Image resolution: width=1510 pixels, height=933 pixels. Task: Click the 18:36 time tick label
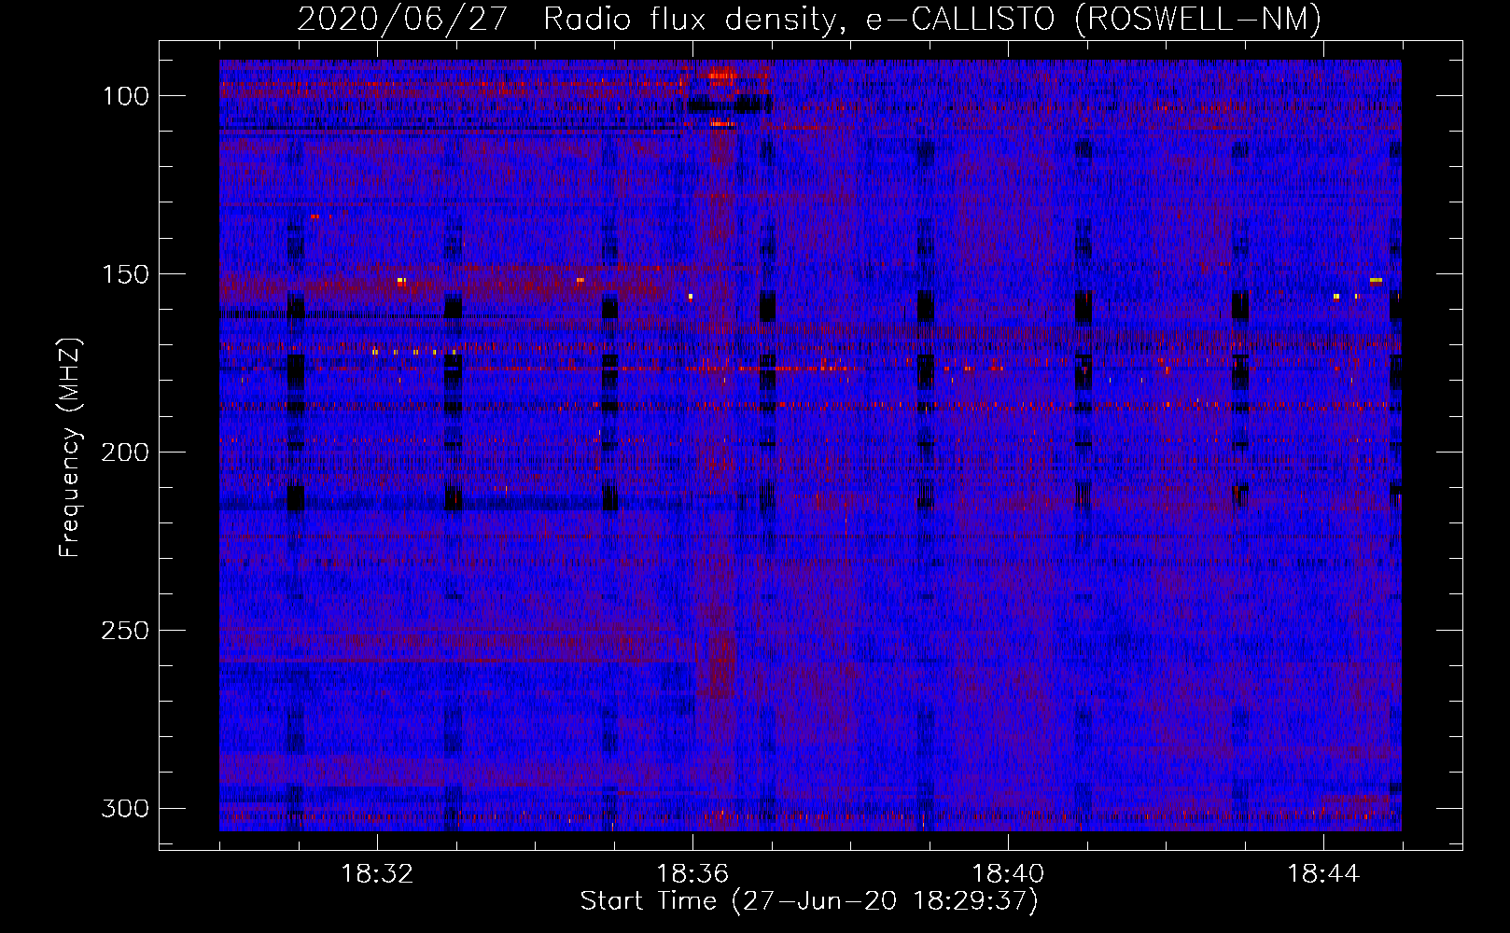(692, 874)
